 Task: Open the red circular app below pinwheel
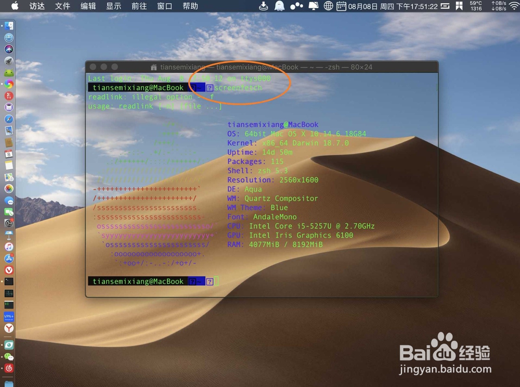[9, 96]
